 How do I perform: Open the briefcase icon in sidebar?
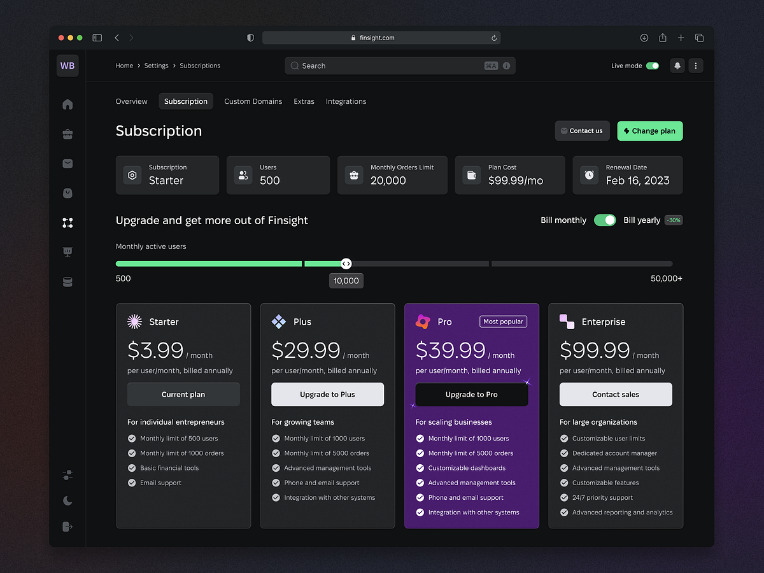tap(67, 134)
